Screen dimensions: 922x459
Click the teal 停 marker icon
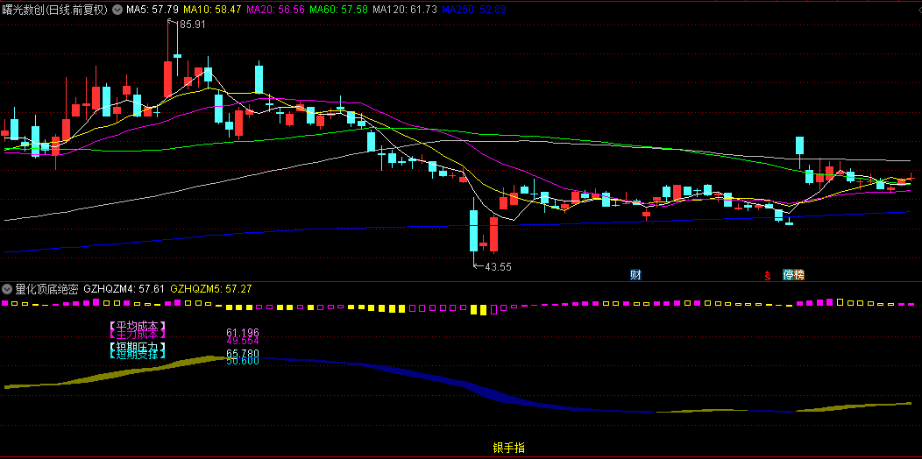click(788, 274)
